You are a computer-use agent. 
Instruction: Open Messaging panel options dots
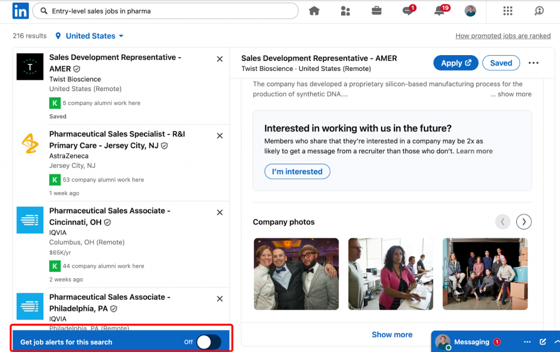click(527, 342)
